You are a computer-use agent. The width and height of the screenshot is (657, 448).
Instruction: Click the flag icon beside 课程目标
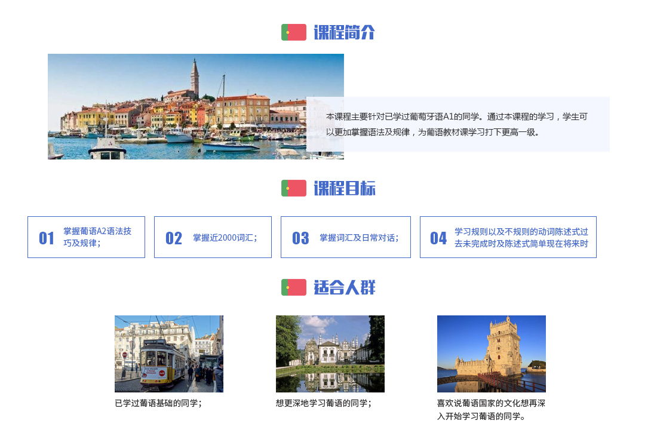tap(294, 188)
